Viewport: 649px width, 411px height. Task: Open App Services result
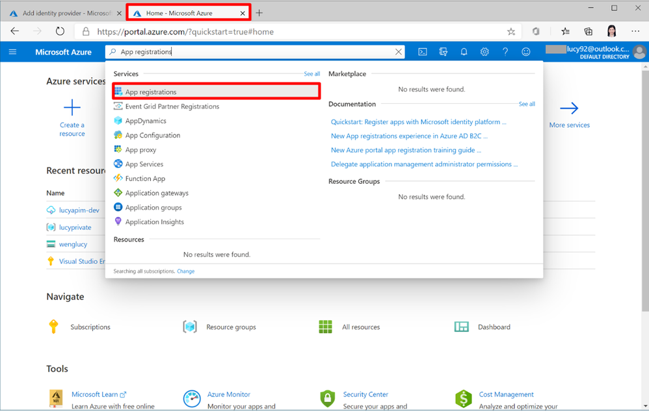coord(144,164)
